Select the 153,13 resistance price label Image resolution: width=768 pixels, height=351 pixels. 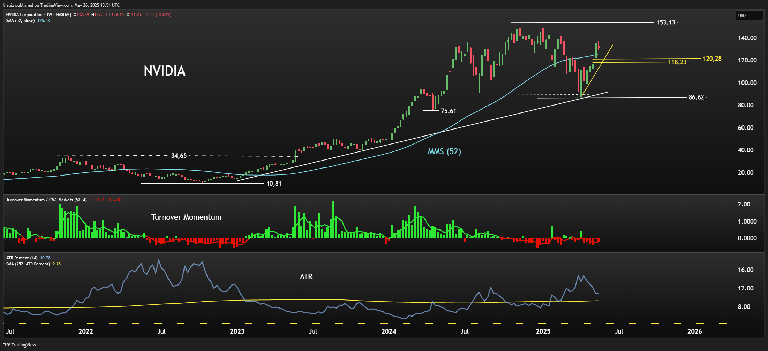(666, 22)
